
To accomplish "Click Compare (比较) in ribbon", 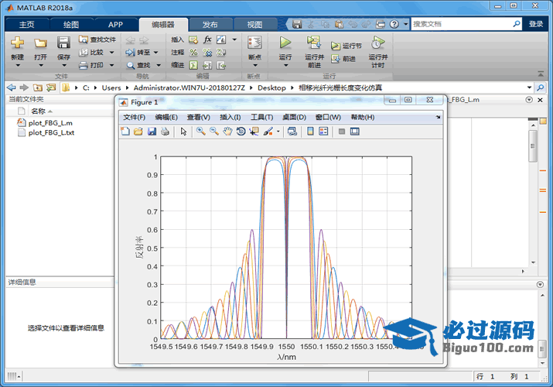I will tap(92, 52).
